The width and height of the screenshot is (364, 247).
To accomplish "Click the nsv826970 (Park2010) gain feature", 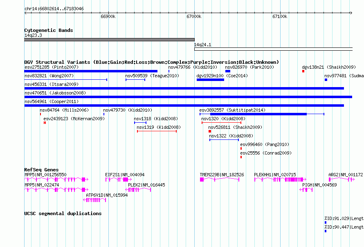I will point(228,71).
